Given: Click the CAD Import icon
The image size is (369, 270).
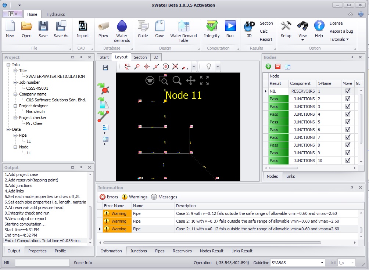Looking at the screenshot, I should 83,29.
